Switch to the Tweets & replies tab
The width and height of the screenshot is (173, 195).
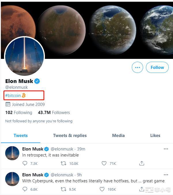point(70,136)
